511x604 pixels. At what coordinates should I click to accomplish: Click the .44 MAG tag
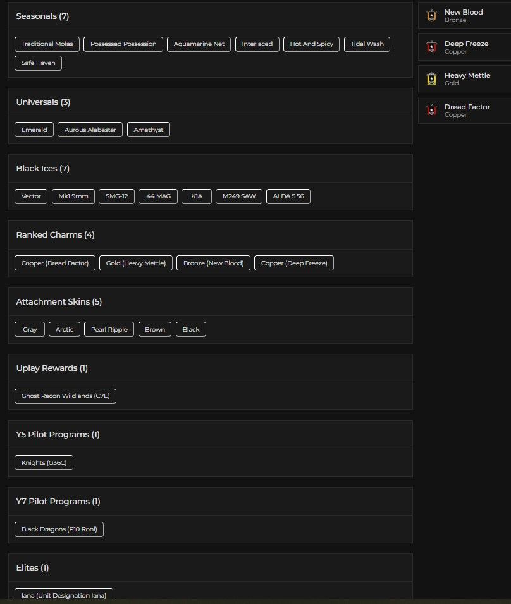coord(158,196)
